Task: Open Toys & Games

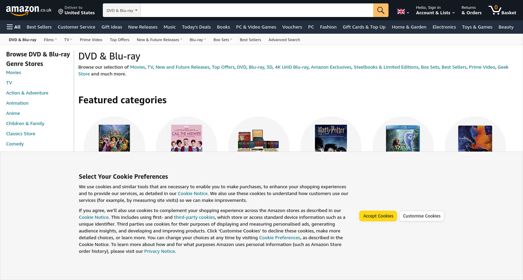Action: coord(477,27)
